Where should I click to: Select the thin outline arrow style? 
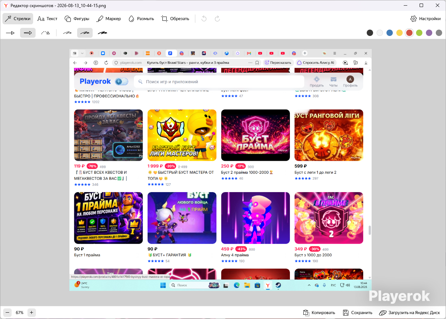point(10,33)
